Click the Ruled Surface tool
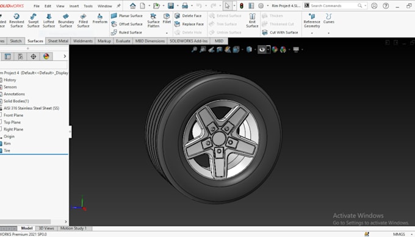 (x=126, y=32)
